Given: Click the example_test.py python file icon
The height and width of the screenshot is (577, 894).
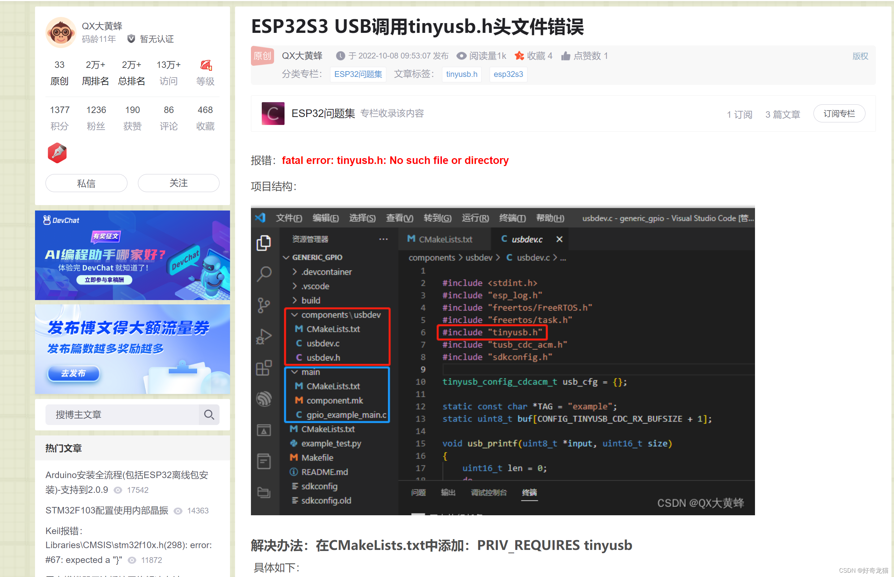Looking at the screenshot, I should [294, 443].
